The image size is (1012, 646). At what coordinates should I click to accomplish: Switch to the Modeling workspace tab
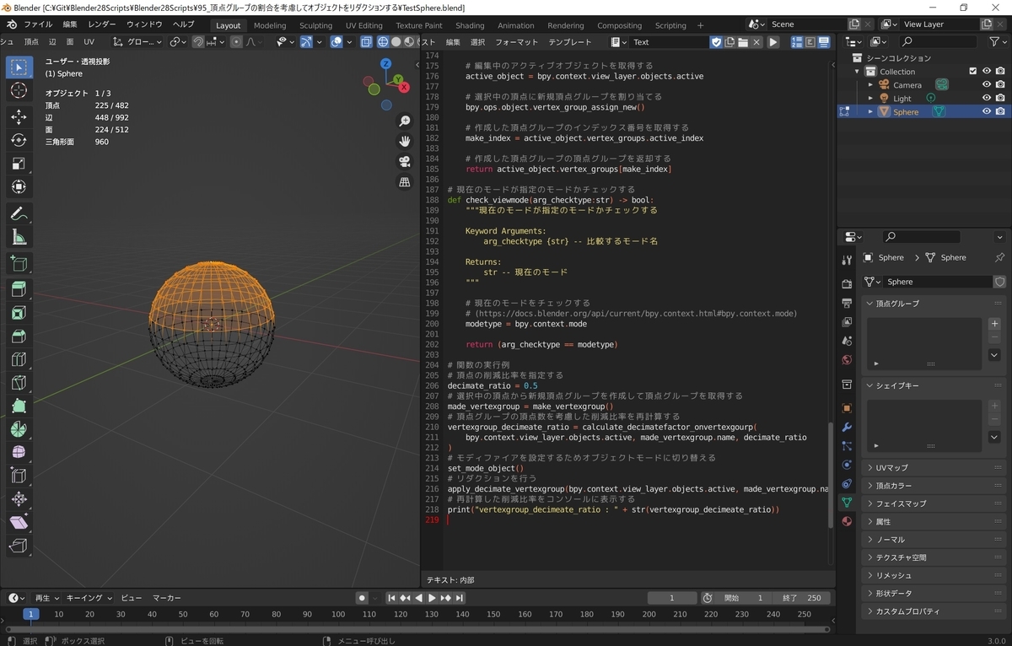[x=269, y=24]
